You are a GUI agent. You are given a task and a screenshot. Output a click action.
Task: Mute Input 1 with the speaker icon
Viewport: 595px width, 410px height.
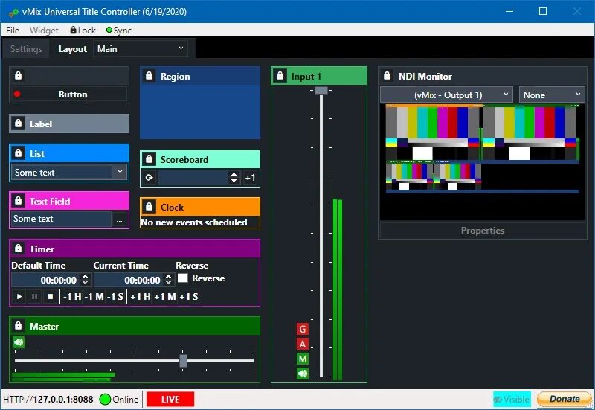[x=303, y=374]
